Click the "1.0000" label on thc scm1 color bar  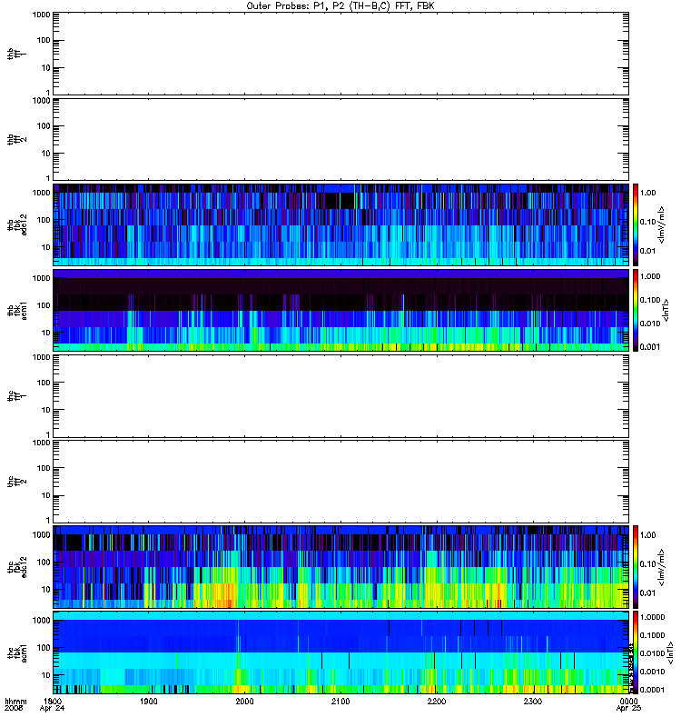point(652,617)
